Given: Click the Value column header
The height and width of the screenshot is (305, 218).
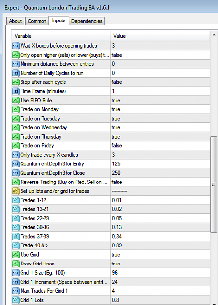Looking at the screenshot, I should 160,36.
